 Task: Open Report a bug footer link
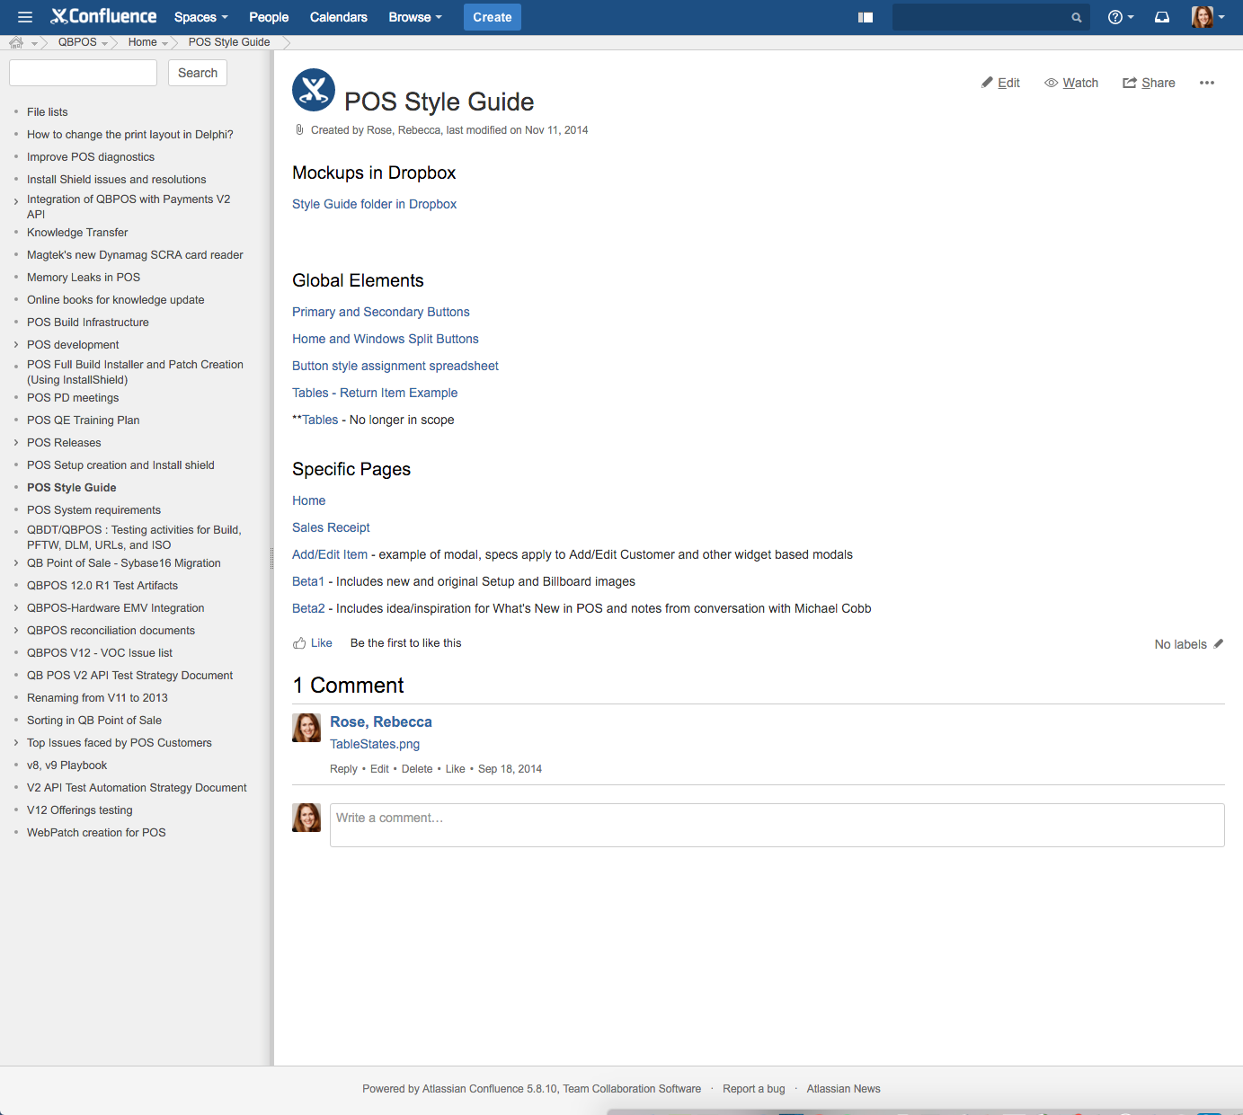[x=753, y=1089]
